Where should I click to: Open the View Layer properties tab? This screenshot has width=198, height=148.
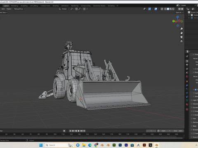[187, 69]
